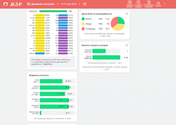Viewport: 176px width, 125px height.
Task: Open help icon for Доля БЖУ в калорийности
Action: click(x=127, y=14)
